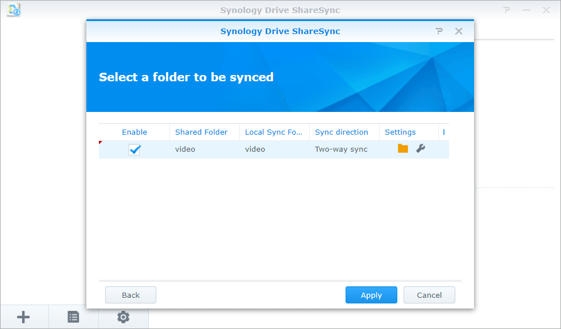Open help using the dialog question mark icon
The width and height of the screenshot is (561, 329).
click(x=439, y=31)
